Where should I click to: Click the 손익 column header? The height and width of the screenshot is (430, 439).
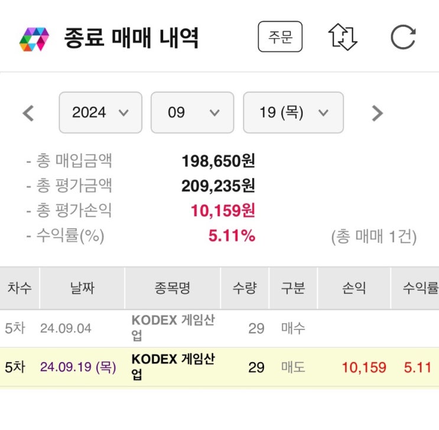tap(354, 288)
